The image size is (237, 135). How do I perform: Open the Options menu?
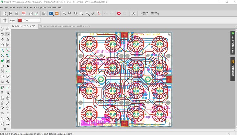click(x=43, y=8)
